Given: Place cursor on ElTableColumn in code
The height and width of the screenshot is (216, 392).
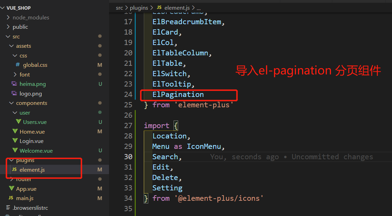Looking at the screenshot, I should pyautogui.click(x=180, y=53).
